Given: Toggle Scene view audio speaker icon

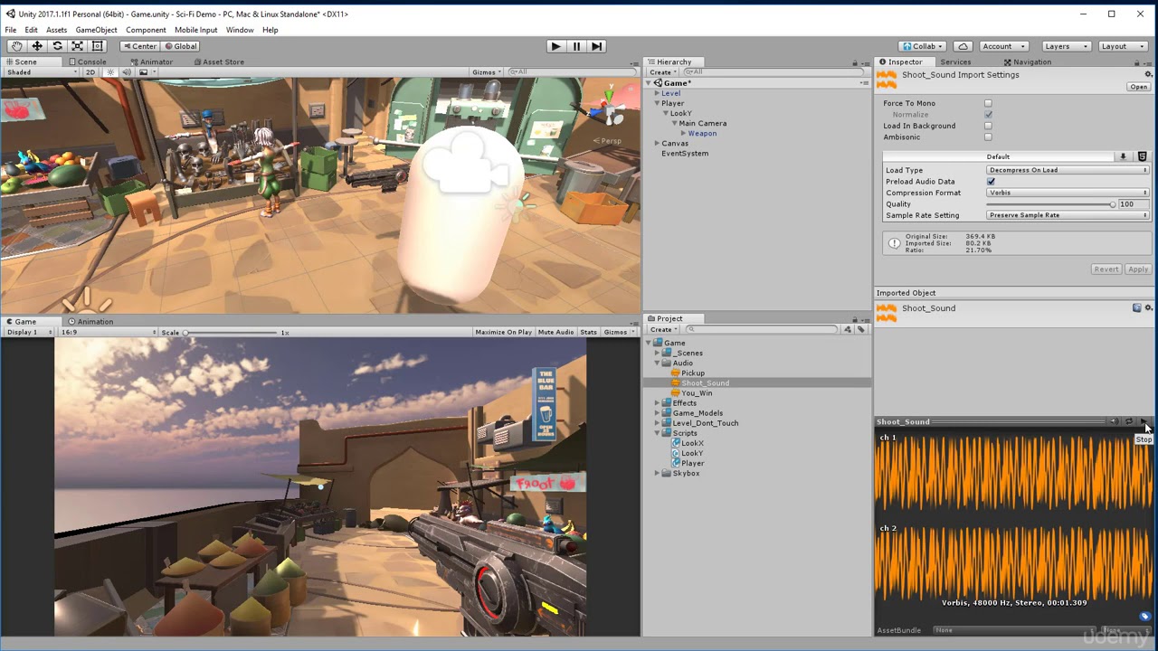Looking at the screenshot, I should (127, 72).
